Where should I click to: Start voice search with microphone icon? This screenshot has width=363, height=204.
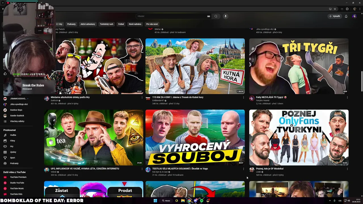(226, 16)
